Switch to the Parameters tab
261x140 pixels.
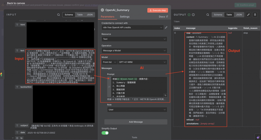pyautogui.click(x=108, y=17)
